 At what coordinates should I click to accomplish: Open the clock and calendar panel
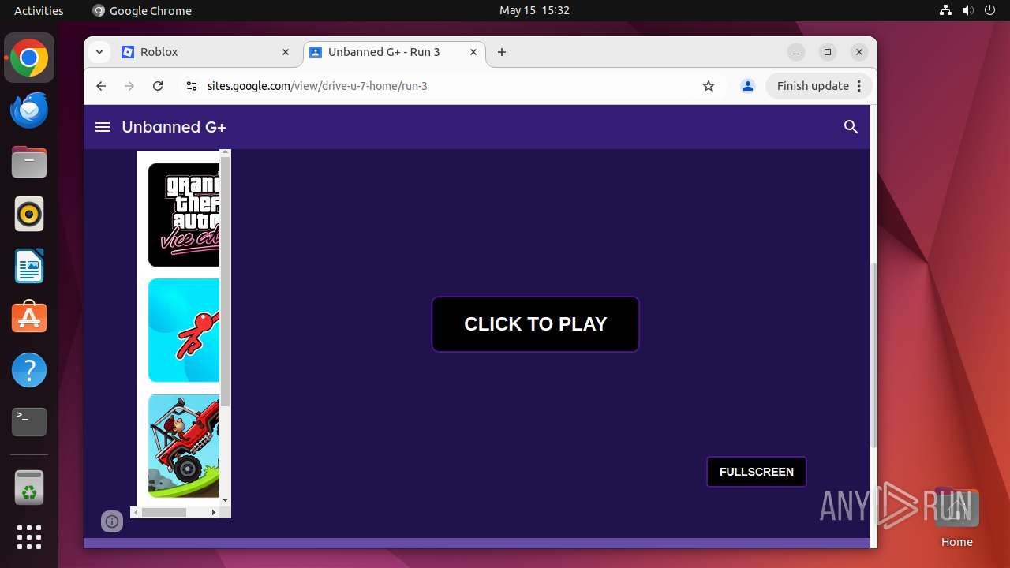534,10
